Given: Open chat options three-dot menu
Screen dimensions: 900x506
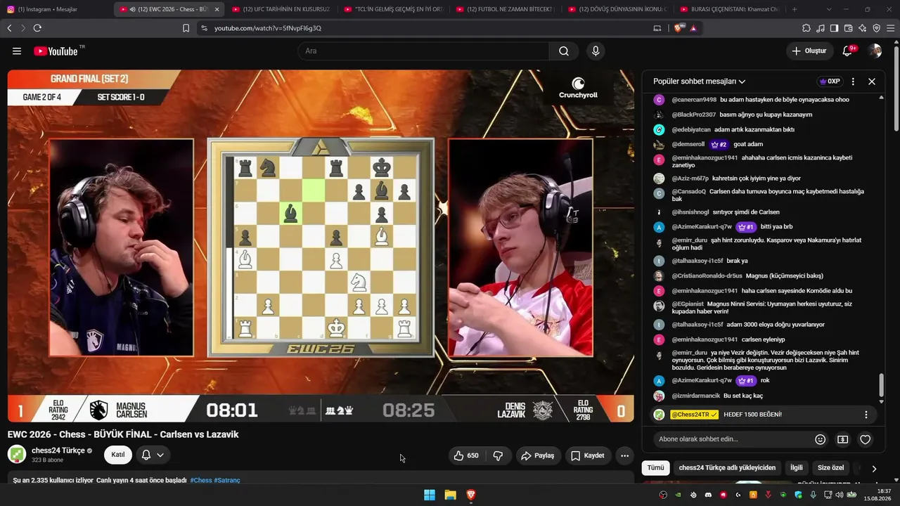Looking at the screenshot, I should pyautogui.click(x=853, y=82).
